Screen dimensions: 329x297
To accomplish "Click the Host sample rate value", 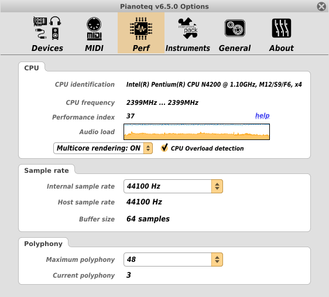I will (x=144, y=202).
